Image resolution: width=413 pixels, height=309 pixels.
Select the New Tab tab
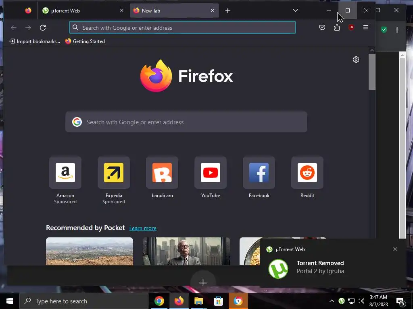point(174,10)
